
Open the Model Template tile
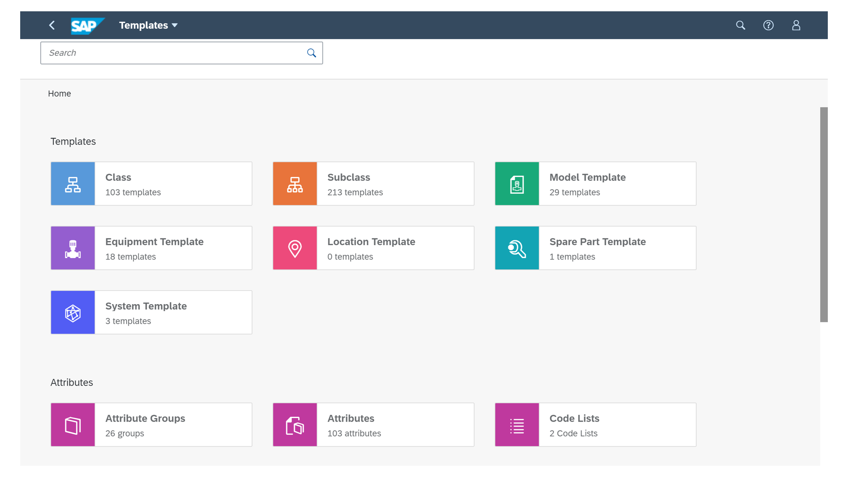[596, 184]
